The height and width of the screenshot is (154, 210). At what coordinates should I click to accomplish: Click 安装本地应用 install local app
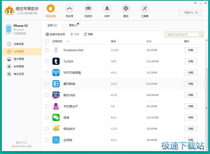pos(55,34)
